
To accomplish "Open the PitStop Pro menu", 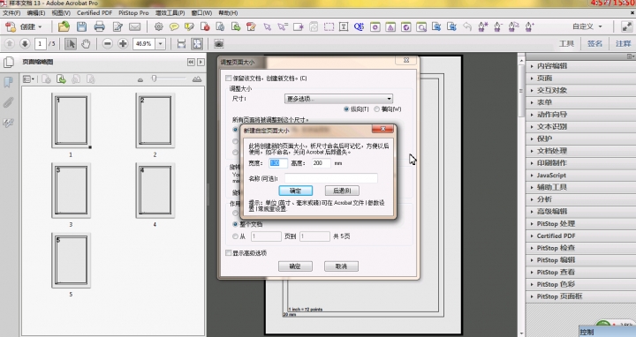I will pos(133,13).
